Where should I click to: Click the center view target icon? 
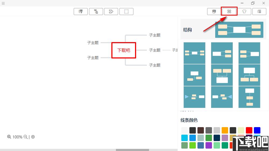[33, 137]
